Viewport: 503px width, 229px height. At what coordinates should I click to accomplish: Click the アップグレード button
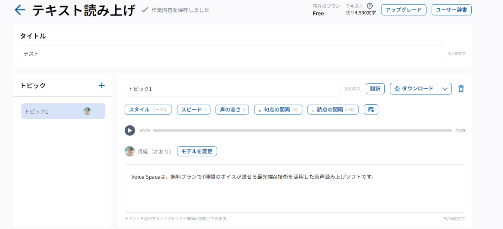click(x=404, y=10)
